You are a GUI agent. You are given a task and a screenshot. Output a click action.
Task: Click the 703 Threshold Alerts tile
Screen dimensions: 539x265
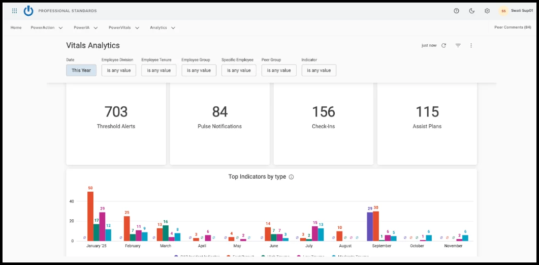point(116,124)
